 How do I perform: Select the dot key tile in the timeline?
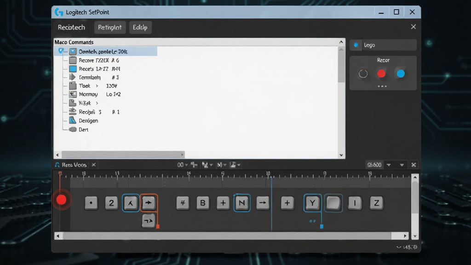91,203
